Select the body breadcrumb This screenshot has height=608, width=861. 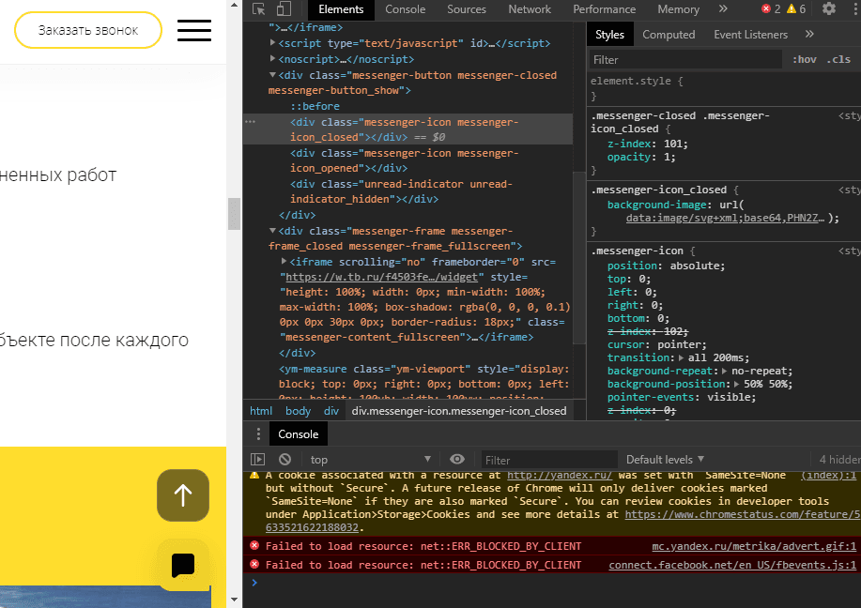point(299,411)
